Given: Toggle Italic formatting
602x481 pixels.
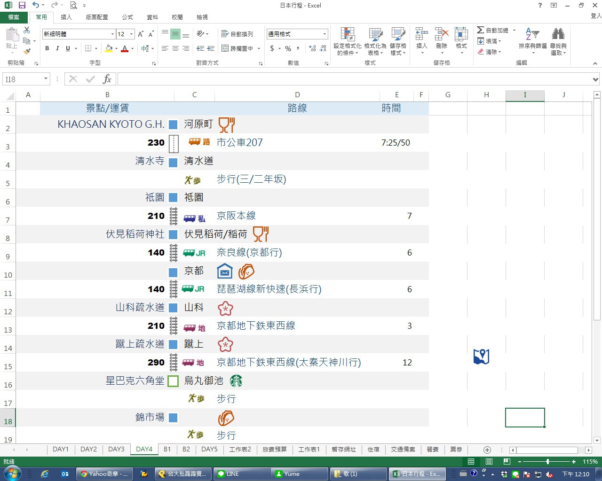Looking at the screenshot, I should coord(57,48).
